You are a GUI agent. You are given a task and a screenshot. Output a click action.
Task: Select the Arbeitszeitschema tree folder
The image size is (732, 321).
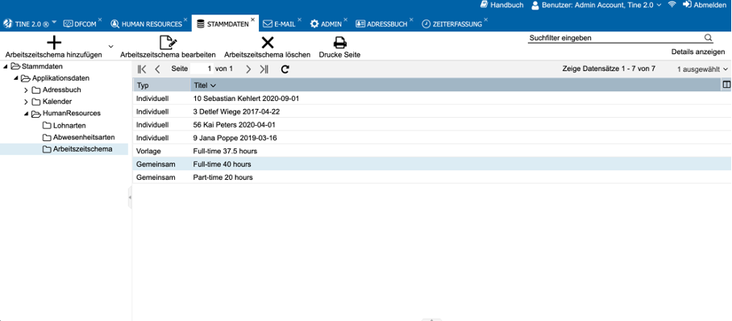pos(77,149)
